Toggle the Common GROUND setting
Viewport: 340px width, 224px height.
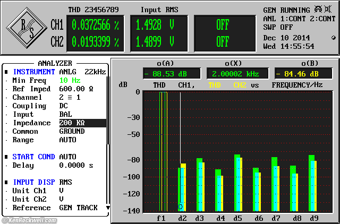point(72,131)
